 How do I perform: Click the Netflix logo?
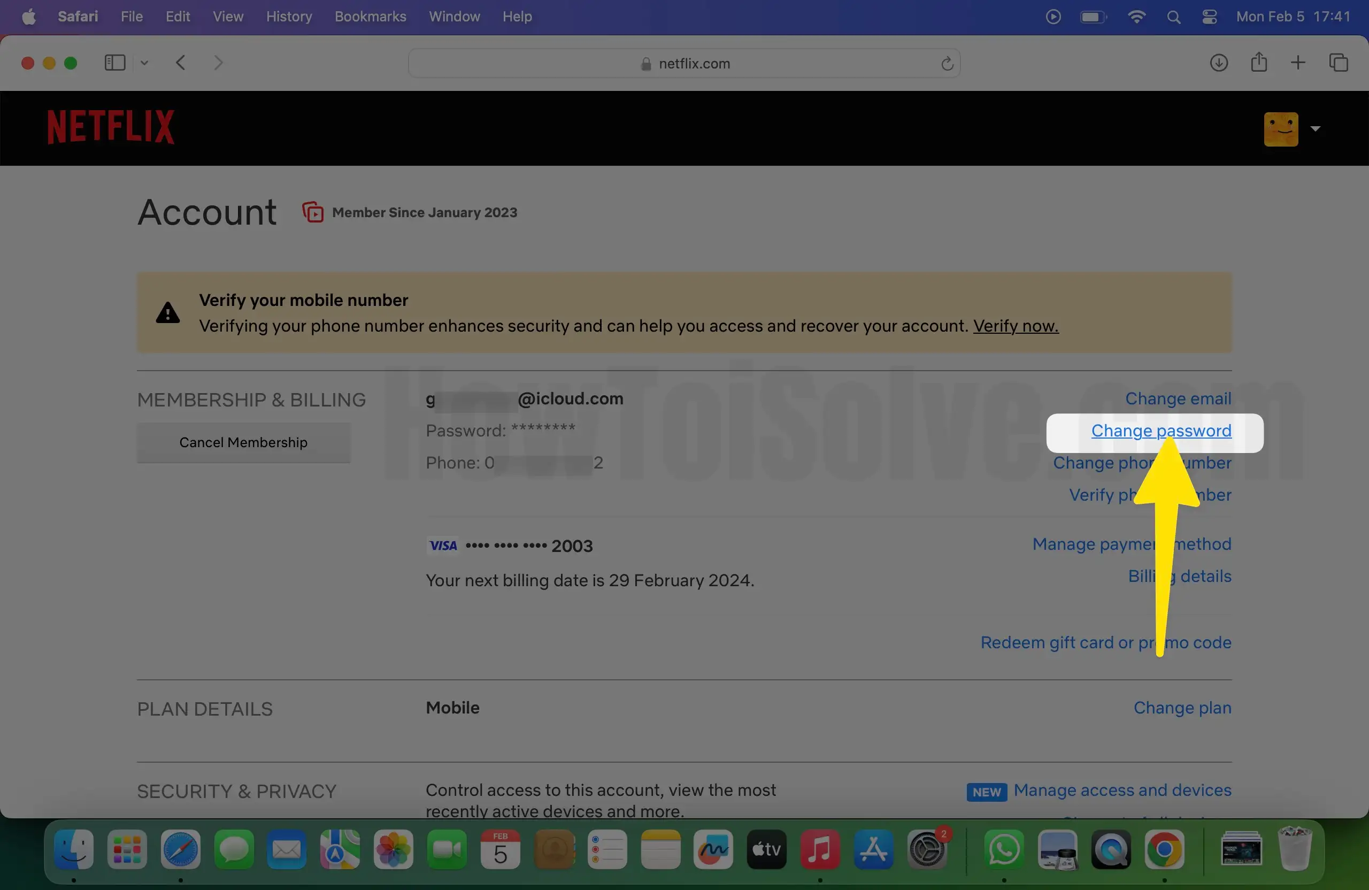pyautogui.click(x=110, y=125)
